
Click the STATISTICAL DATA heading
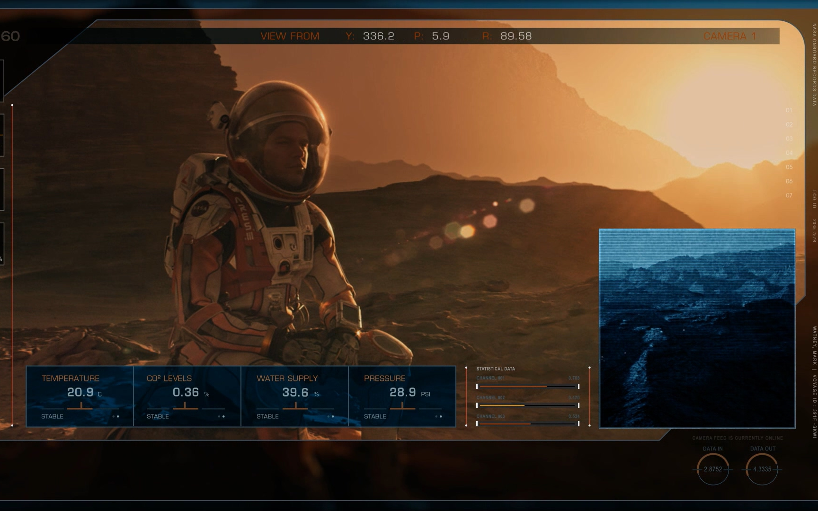(496, 369)
